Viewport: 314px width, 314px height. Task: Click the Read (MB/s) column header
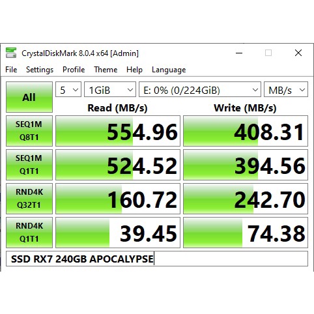(117, 108)
